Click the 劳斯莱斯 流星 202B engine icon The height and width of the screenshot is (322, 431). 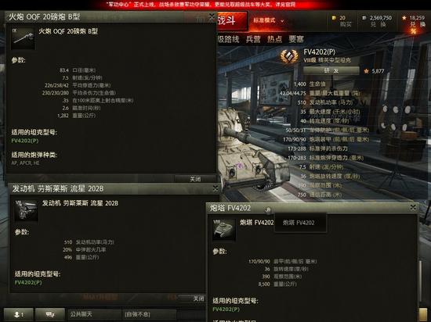27,210
